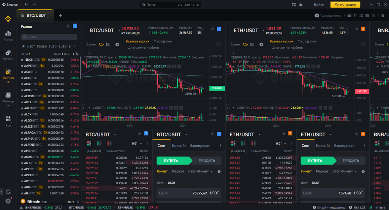
Task: Toggle the lock on the BTC/USDT order book panel
Action: [139, 134]
